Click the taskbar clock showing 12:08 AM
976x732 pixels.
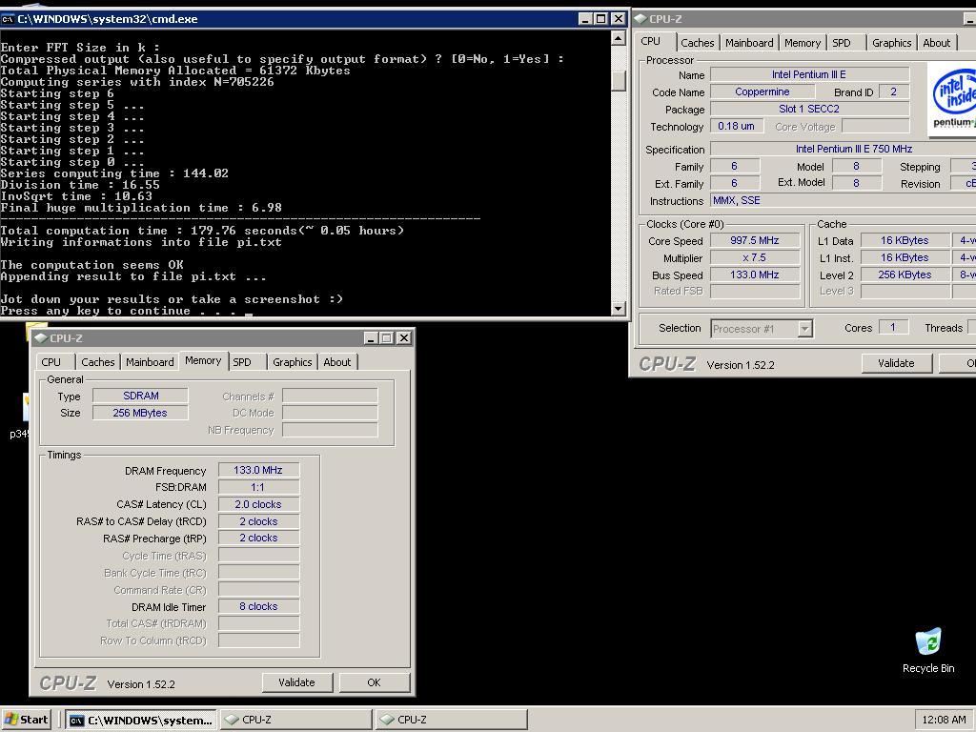[x=944, y=720]
